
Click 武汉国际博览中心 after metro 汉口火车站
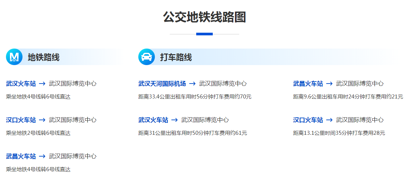click(x=73, y=120)
